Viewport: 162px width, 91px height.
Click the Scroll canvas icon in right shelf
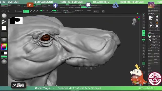[144, 19]
